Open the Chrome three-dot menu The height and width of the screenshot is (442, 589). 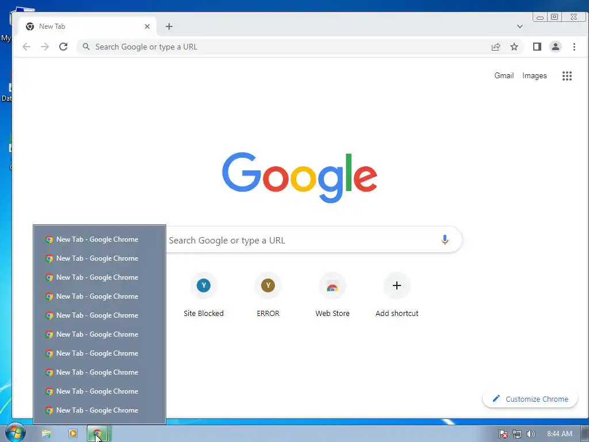(x=574, y=47)
